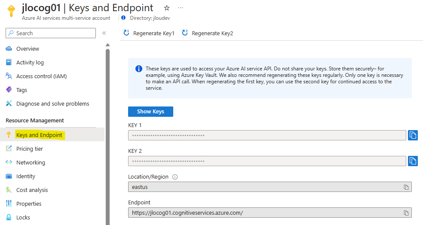Open the Networking page
The width and height of the screenshot is (423, 225).
31,162
